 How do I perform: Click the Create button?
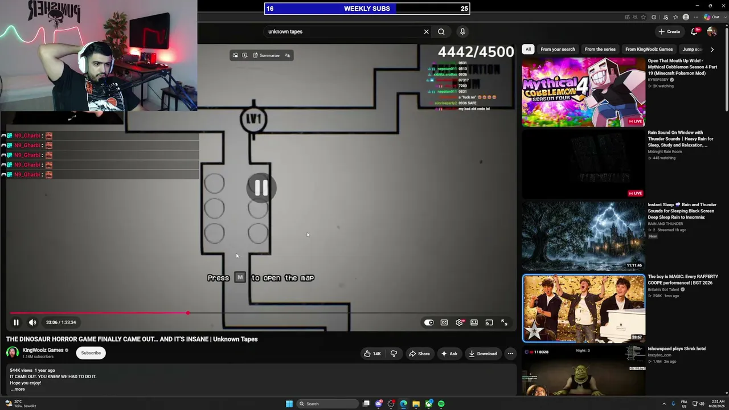669,32
